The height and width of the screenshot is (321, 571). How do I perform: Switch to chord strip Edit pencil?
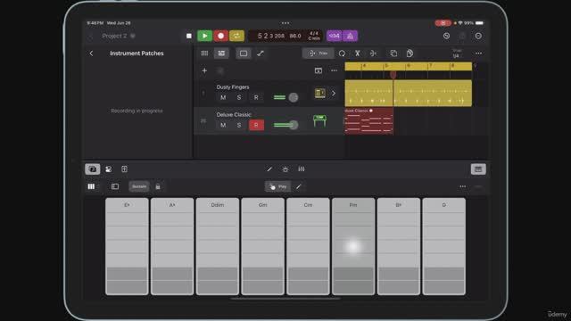pyautogui.click(x=299, y=186)
